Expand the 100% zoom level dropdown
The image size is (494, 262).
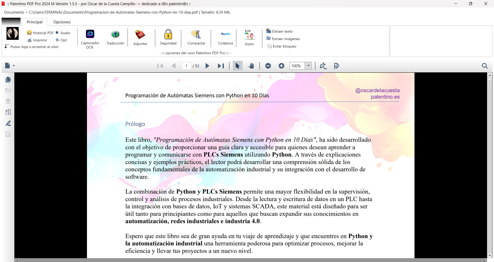[308, 66]
